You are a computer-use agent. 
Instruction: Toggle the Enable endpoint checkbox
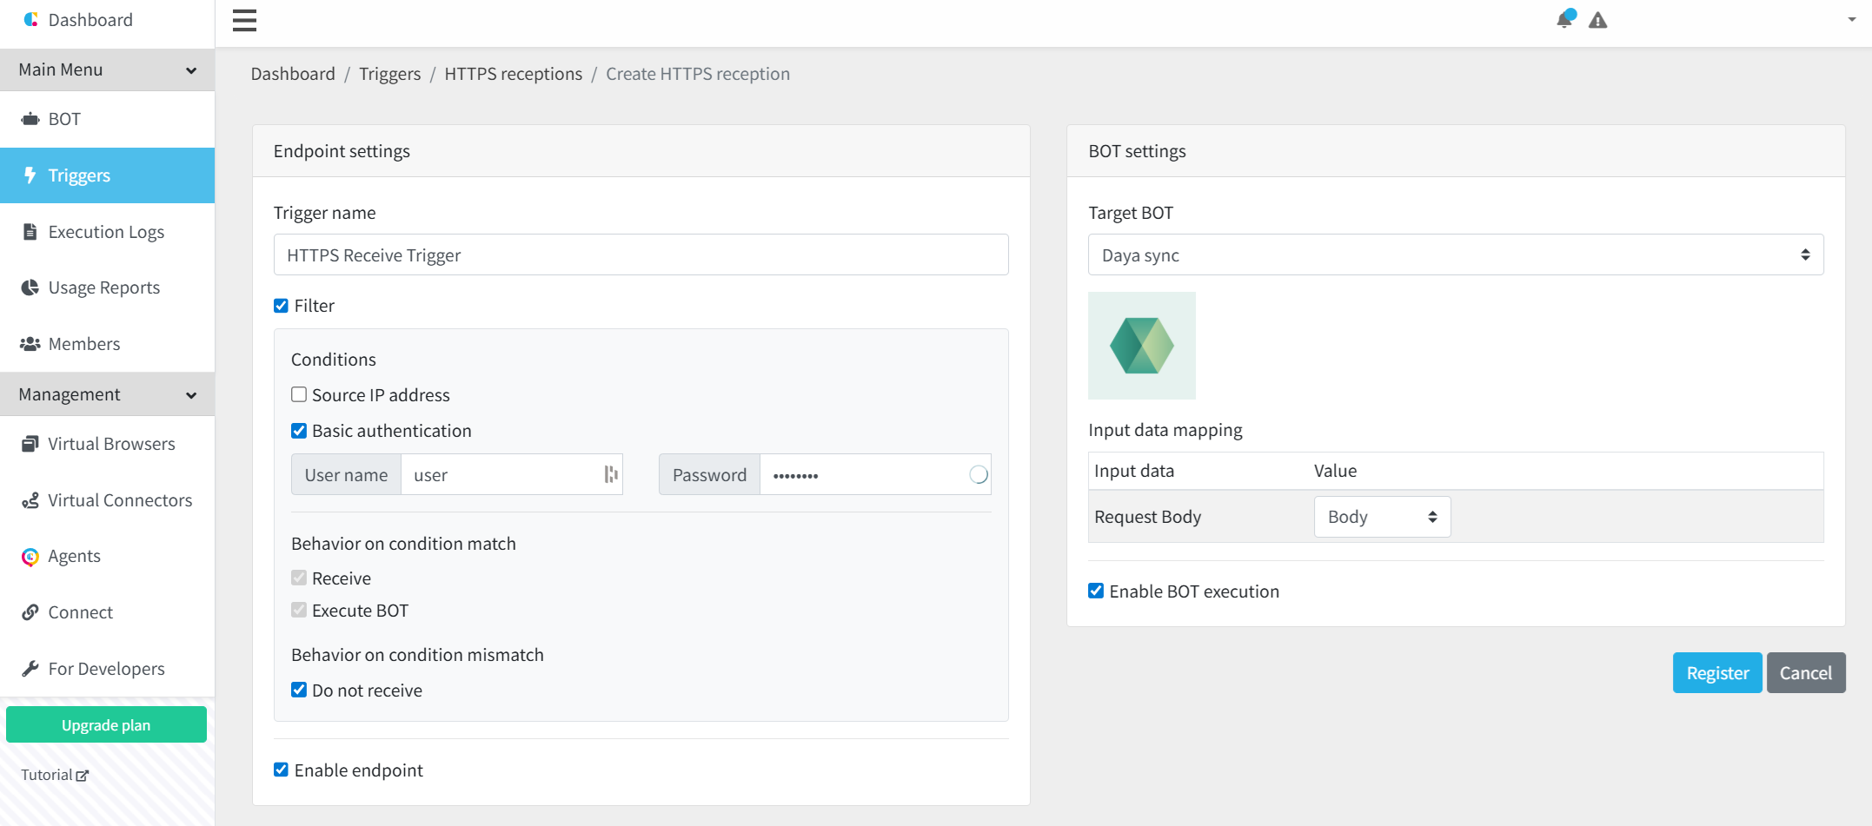281,770
